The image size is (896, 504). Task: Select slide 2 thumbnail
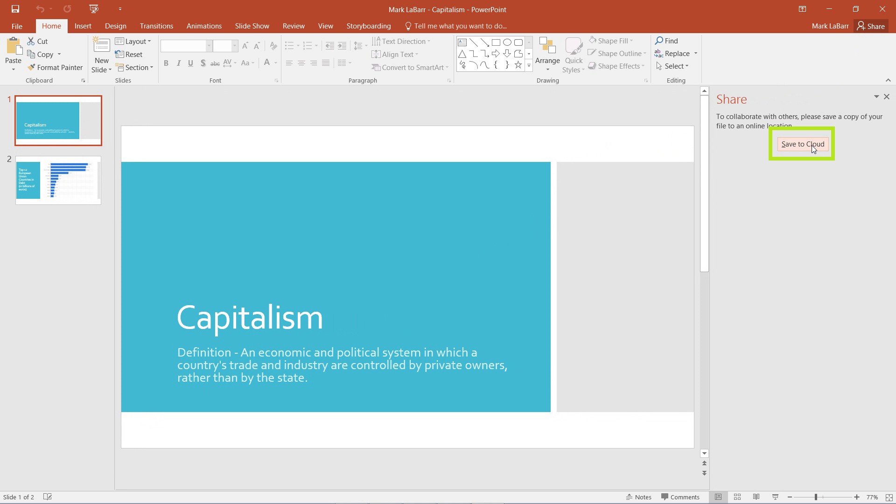click(58, 179)
